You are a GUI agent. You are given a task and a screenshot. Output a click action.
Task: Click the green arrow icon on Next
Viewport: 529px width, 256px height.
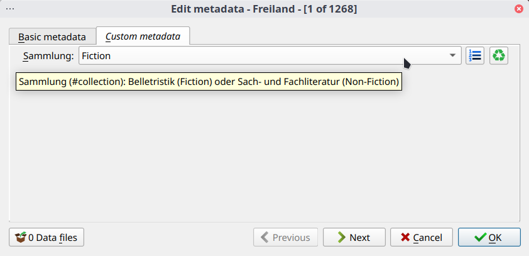[341, 237]
